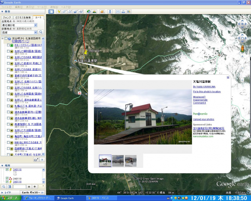
Task: Clear search results with X button
Action: point(42,159)
